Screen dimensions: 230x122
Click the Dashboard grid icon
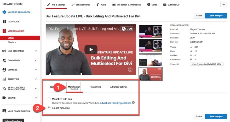point(4,22)
